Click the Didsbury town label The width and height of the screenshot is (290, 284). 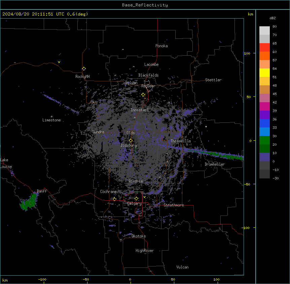coord(129,145)
